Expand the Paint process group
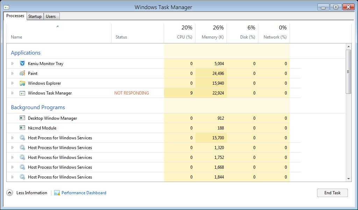 [x=12, y=73]
